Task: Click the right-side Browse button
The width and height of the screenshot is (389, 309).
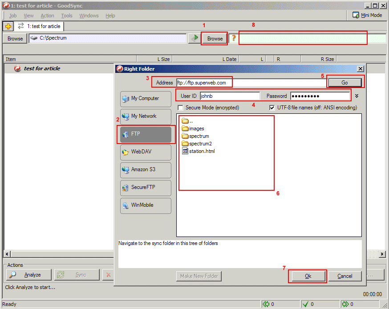Action: pyautogui.click(x=215, y=38)
